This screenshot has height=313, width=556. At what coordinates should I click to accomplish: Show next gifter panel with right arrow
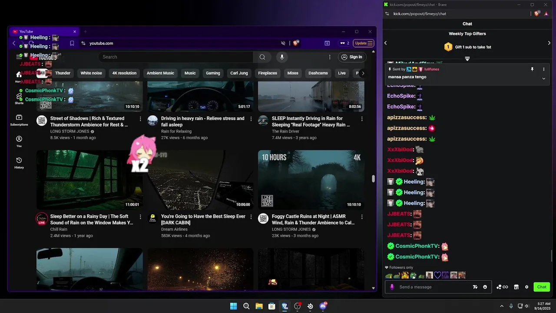click(549, 43)
